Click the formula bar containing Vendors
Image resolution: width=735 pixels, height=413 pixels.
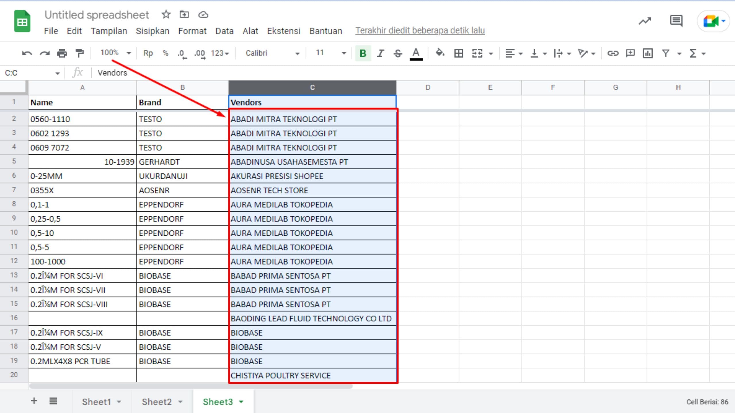413,73
